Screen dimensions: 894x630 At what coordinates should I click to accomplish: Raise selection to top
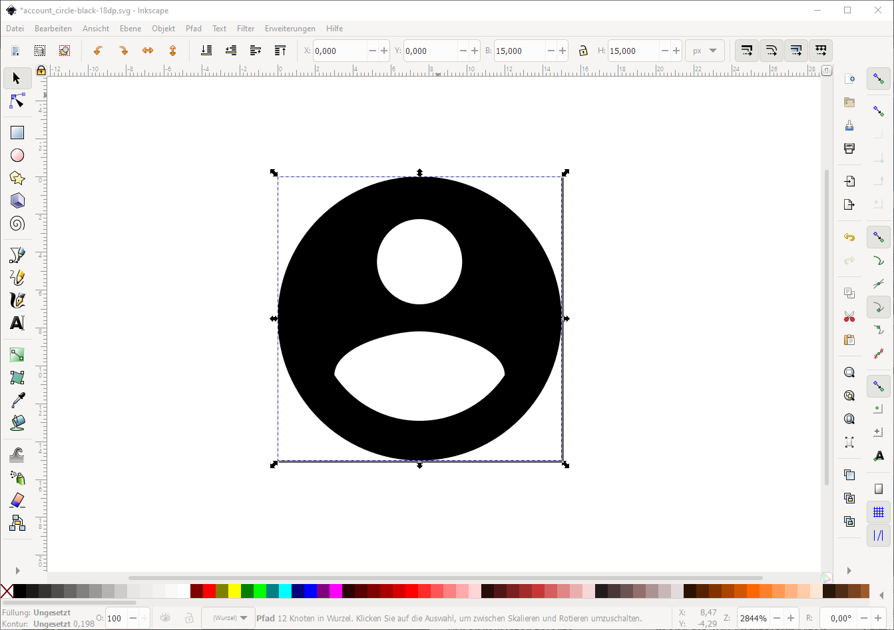[x=280, y=51]
